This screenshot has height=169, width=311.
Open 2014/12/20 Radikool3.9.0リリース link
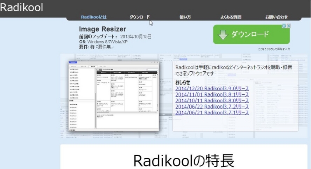[212, 88]
